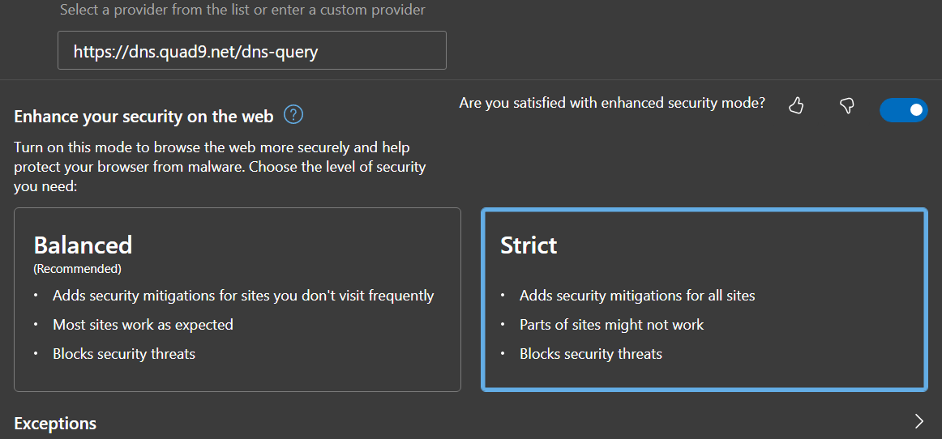Click the dns.quad9.net custom provider field
The image size is (942, 439).
pos(251,51)
